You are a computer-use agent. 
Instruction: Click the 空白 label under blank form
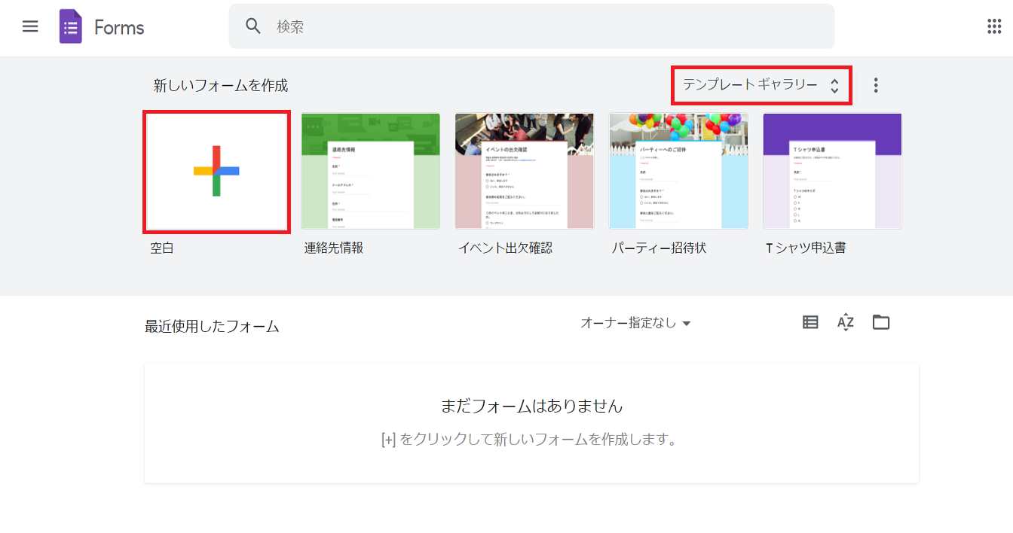162,248
